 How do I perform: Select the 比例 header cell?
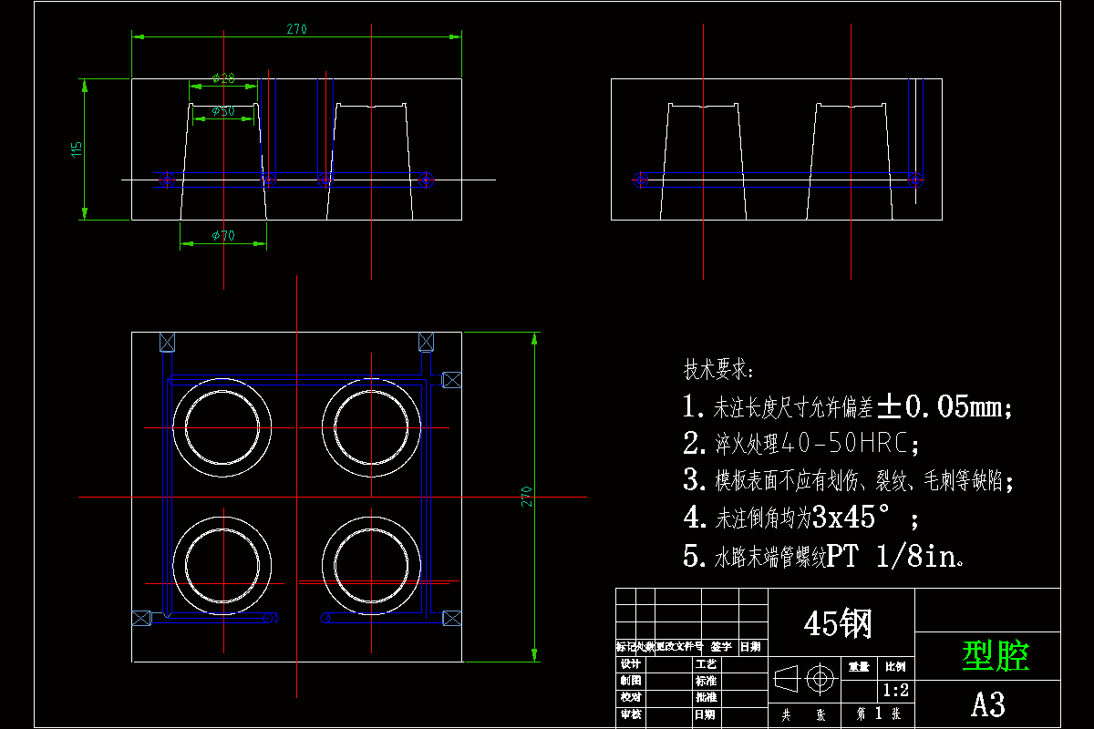point(895,668)
